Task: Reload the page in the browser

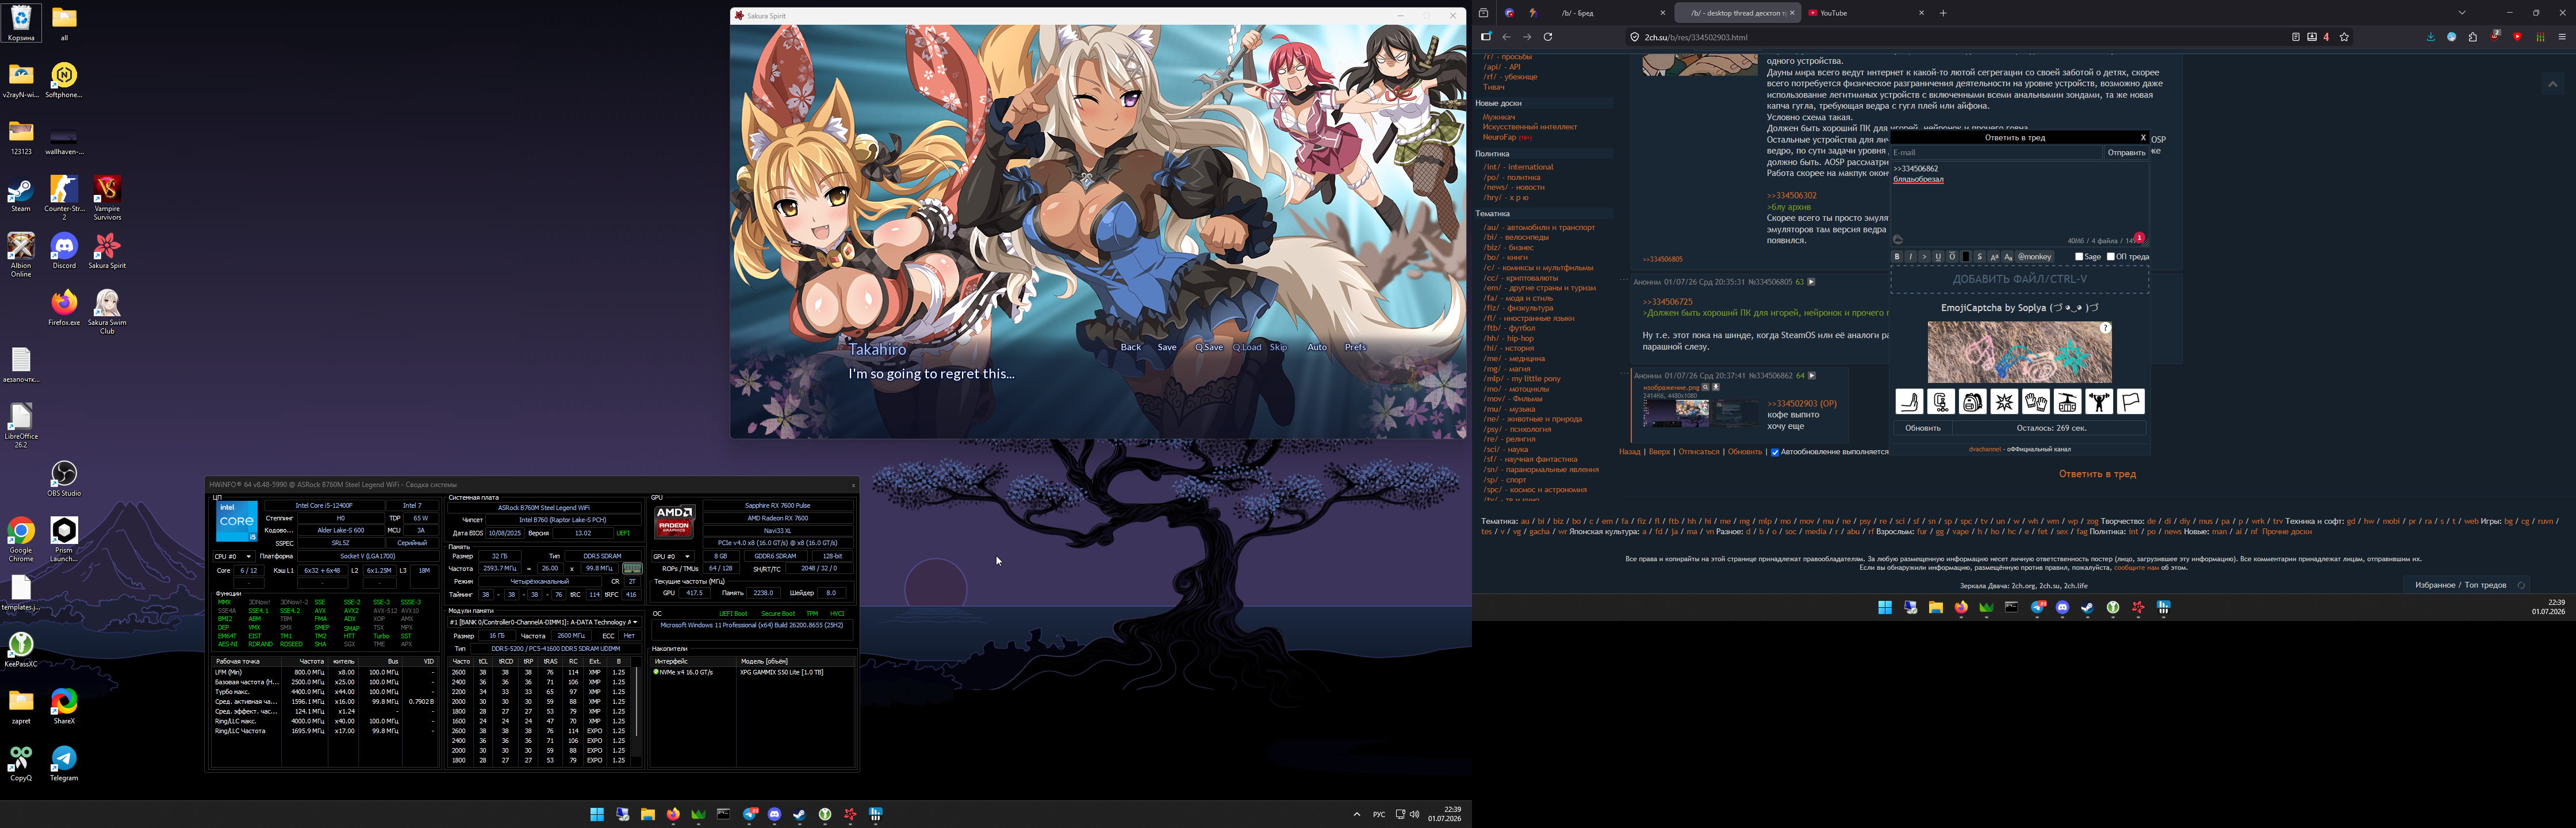Action: (1548, 37)
